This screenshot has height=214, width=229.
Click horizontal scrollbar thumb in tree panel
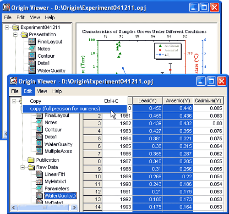[43, 208]
